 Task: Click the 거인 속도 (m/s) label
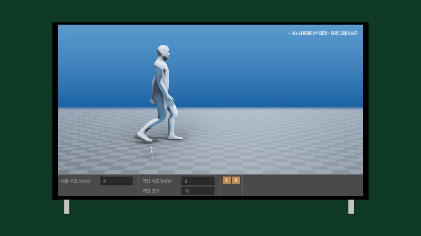click(x=157, y=181)
